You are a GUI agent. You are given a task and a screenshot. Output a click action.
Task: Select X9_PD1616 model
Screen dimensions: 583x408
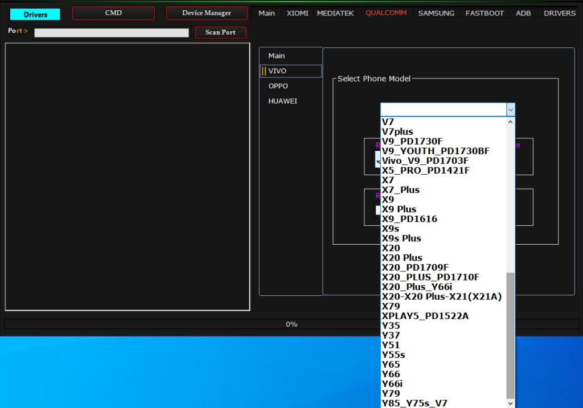point(444,219)
